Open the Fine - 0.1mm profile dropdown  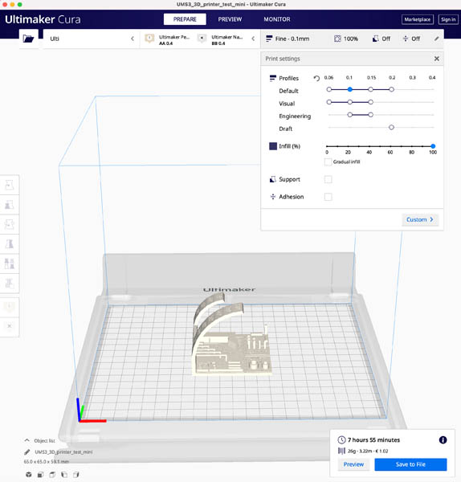[288, 39]
